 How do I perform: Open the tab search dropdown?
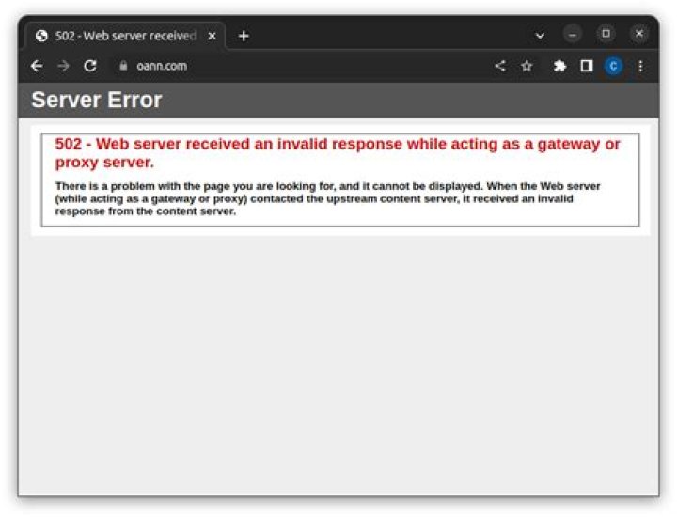pyautogui.click(x=540, y=36)
